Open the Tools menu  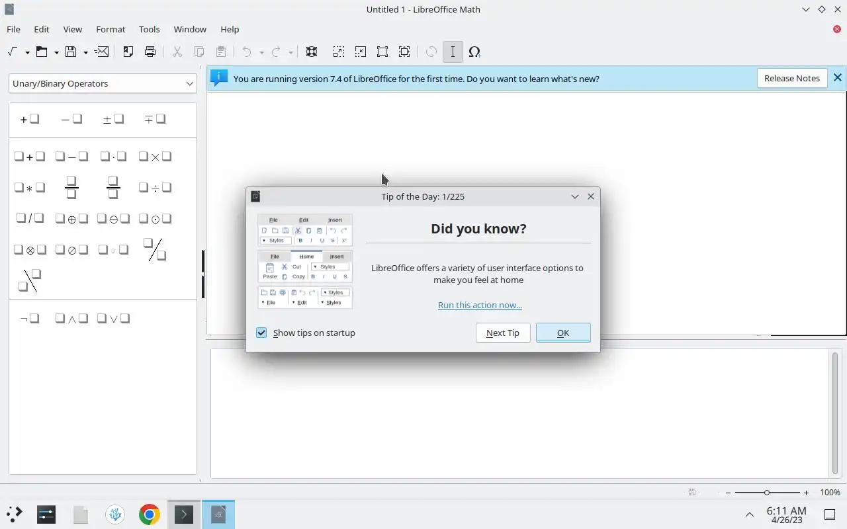[150, 29]
